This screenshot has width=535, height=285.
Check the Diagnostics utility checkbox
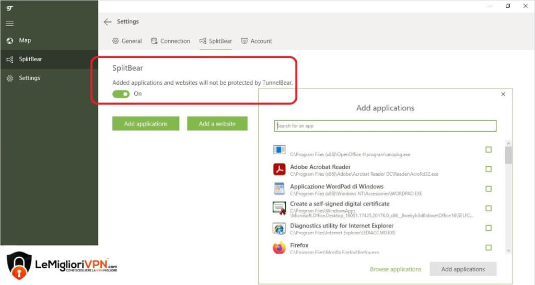pyautogui.click(x=489, y=228)
